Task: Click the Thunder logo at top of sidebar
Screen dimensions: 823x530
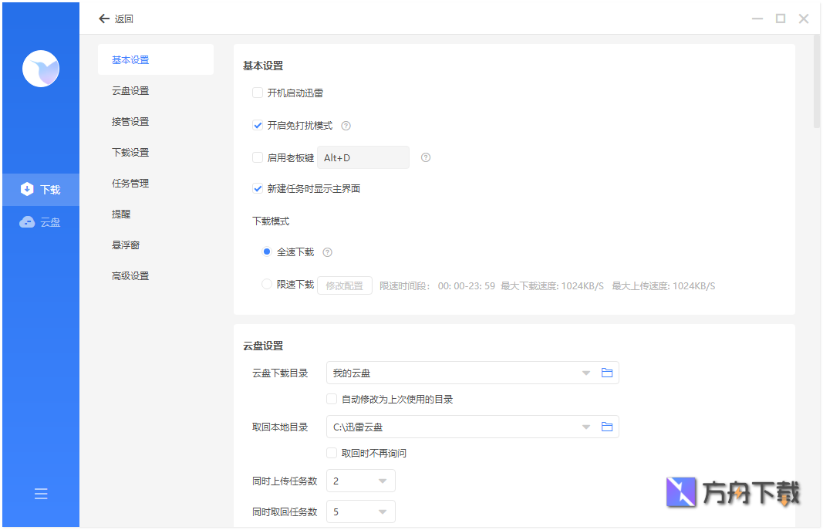Action: [40, 69]
